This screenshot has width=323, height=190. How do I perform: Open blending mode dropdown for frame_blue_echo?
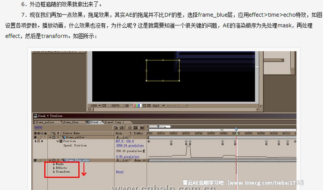tap(122, 160)
